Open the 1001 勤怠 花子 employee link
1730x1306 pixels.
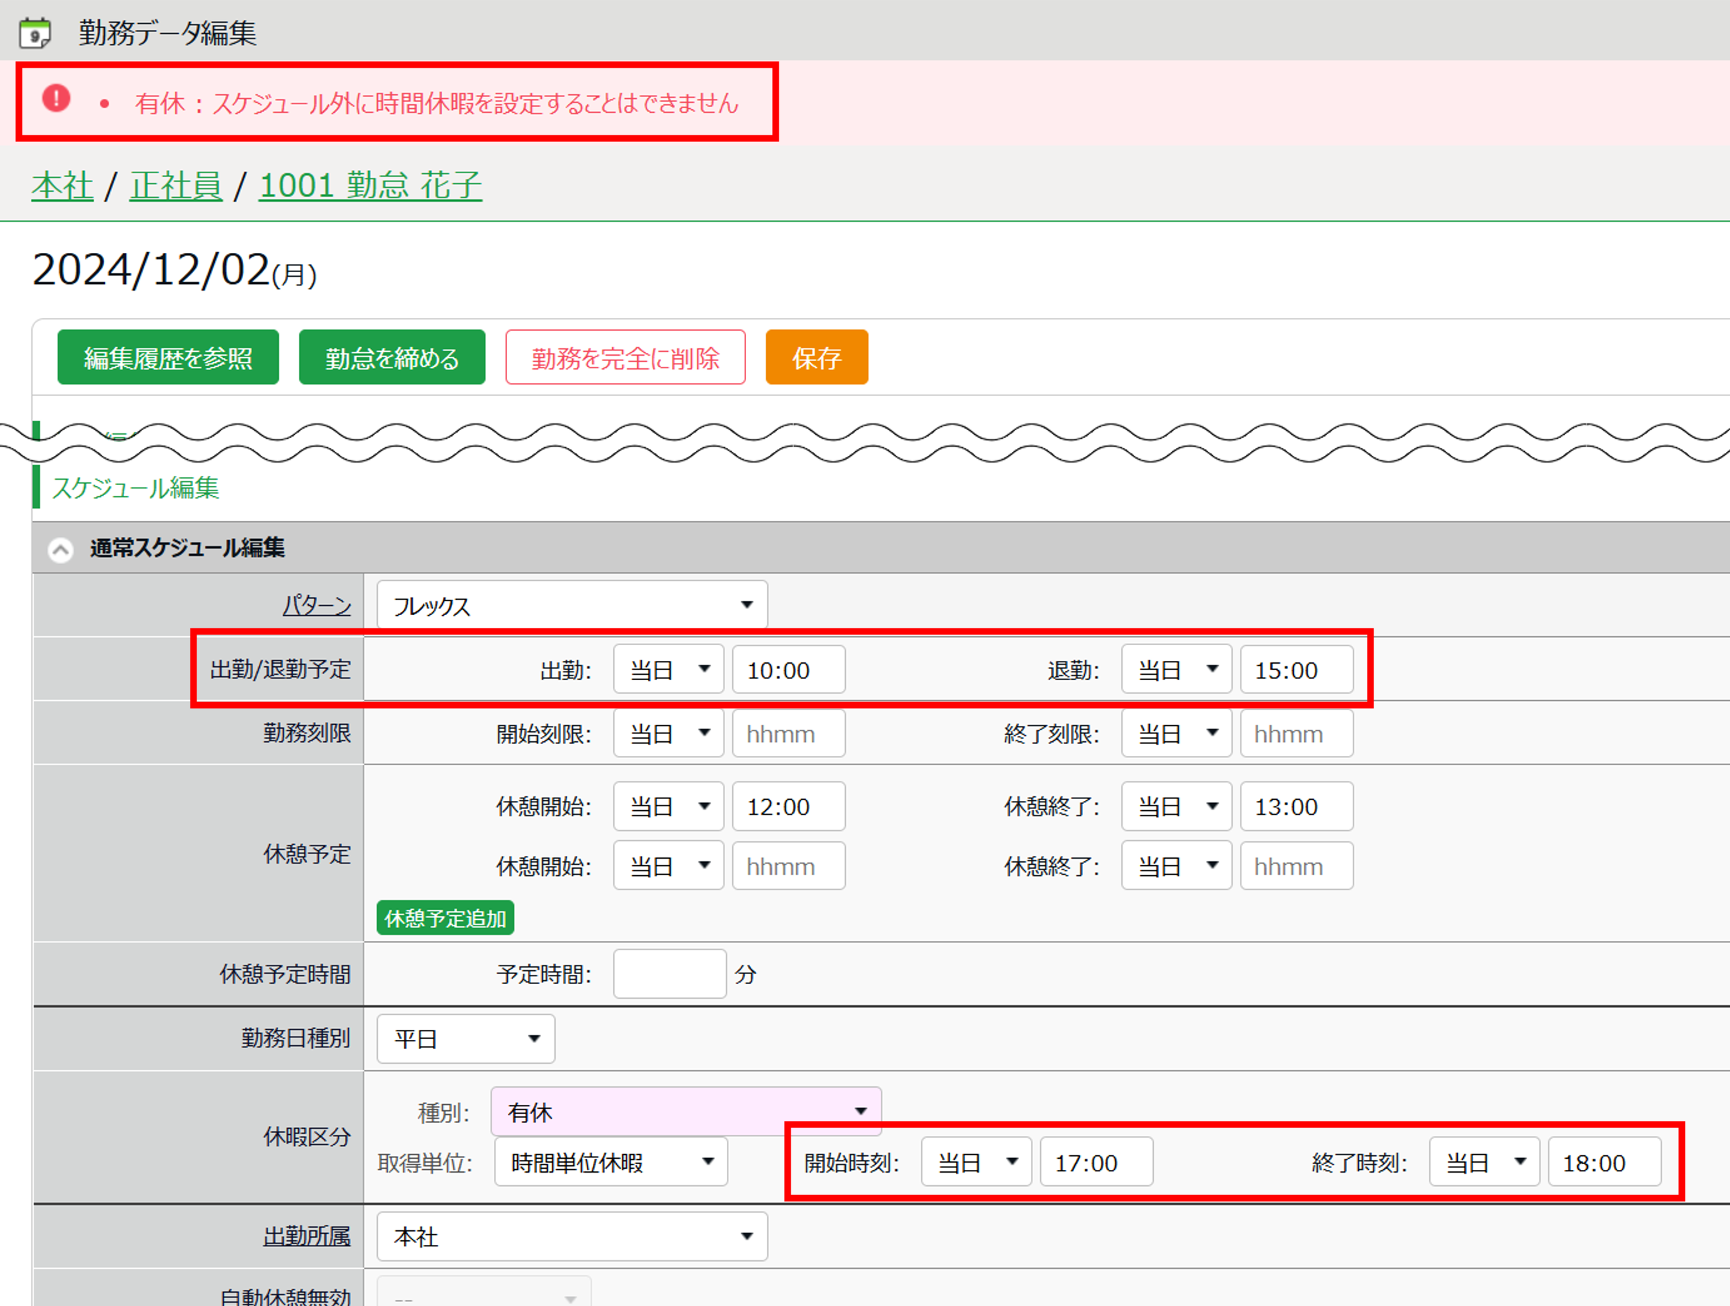point(370,186)
